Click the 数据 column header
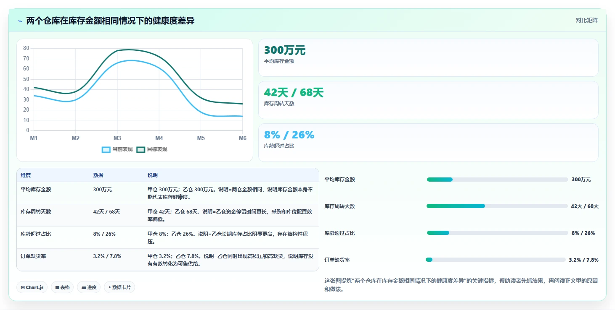The image size is (615, 310). tap(98, 175)
